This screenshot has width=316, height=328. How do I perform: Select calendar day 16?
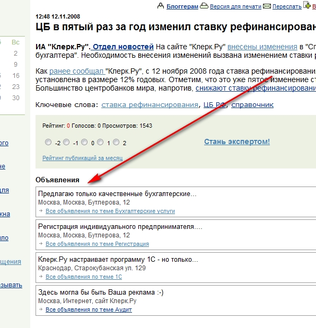coord(16,76)
